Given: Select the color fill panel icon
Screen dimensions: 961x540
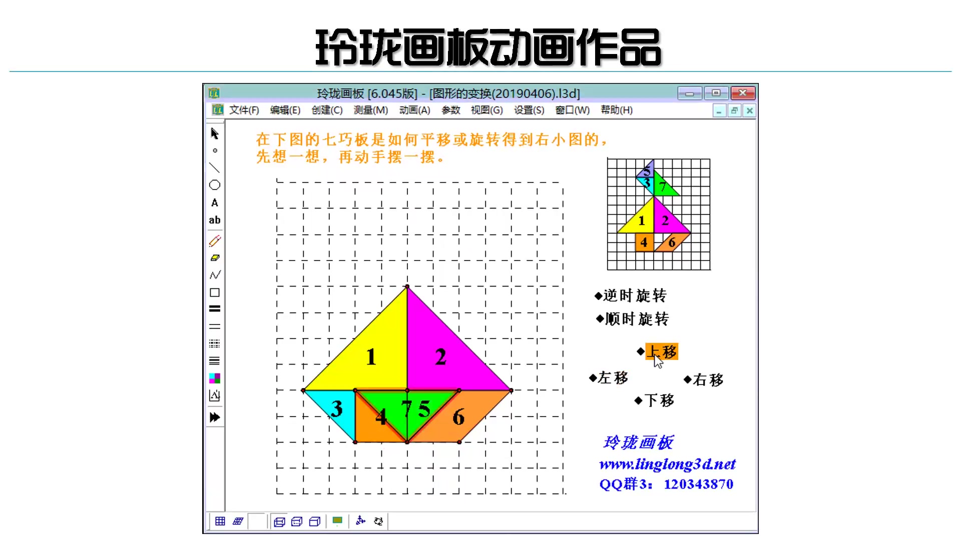Looking at the screenshot, I should click(x=215, y=378).
